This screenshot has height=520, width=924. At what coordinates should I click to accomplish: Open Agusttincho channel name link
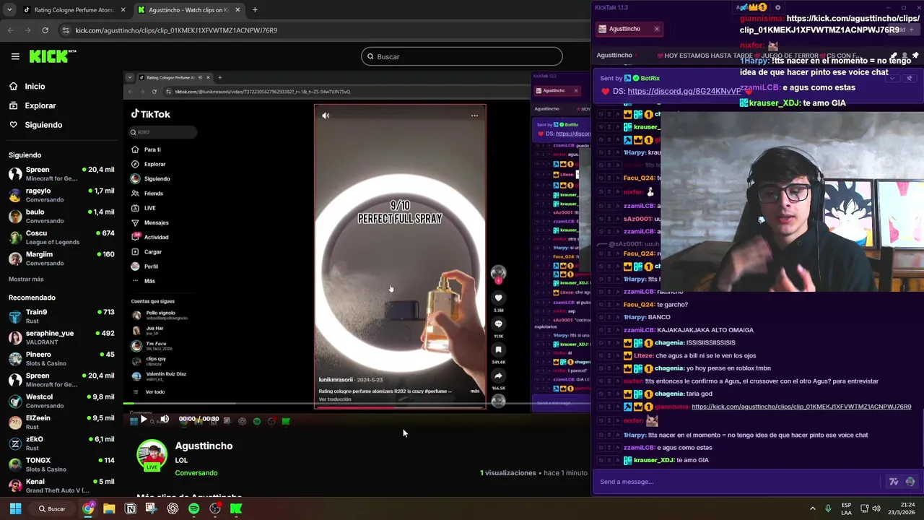(x=204, y=446)
